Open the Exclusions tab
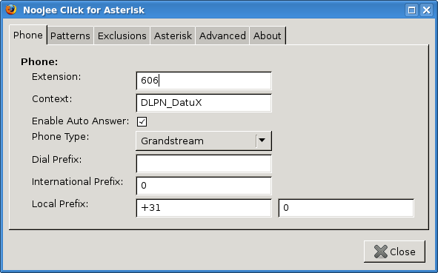The height and width of the screenshot is (273, 438). (x=122, y=36)
